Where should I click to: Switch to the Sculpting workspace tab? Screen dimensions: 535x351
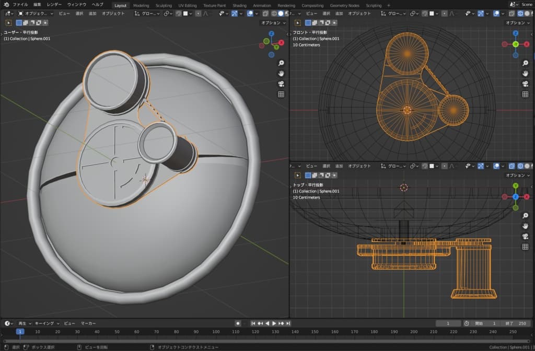point(164,5)
